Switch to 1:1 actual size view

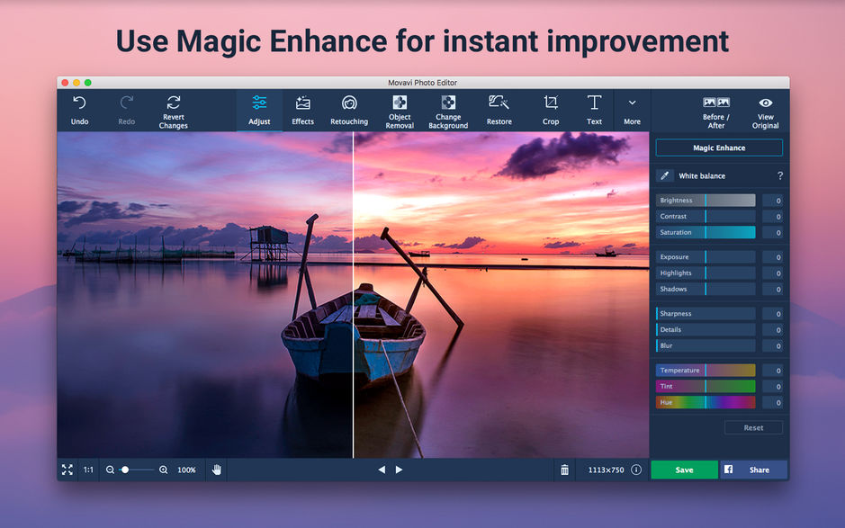click(88, 470)
